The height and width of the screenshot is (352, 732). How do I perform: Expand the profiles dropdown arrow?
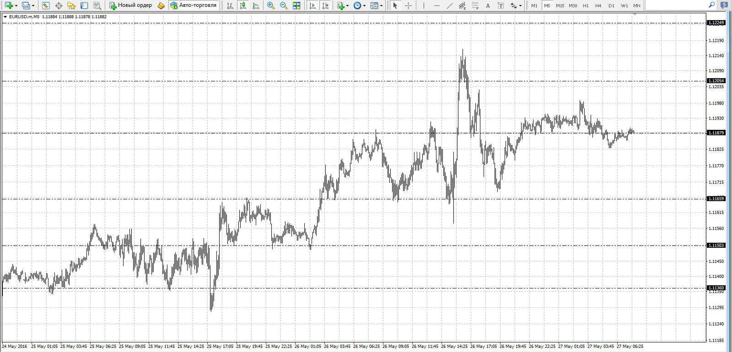(33, 6)
